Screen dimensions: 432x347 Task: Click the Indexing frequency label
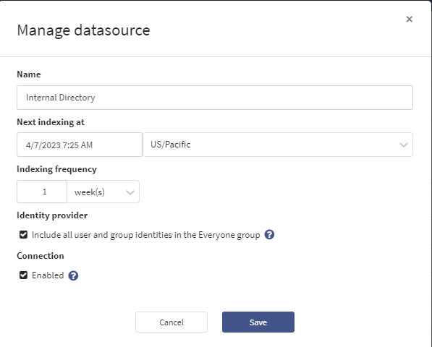click(56, 169)
